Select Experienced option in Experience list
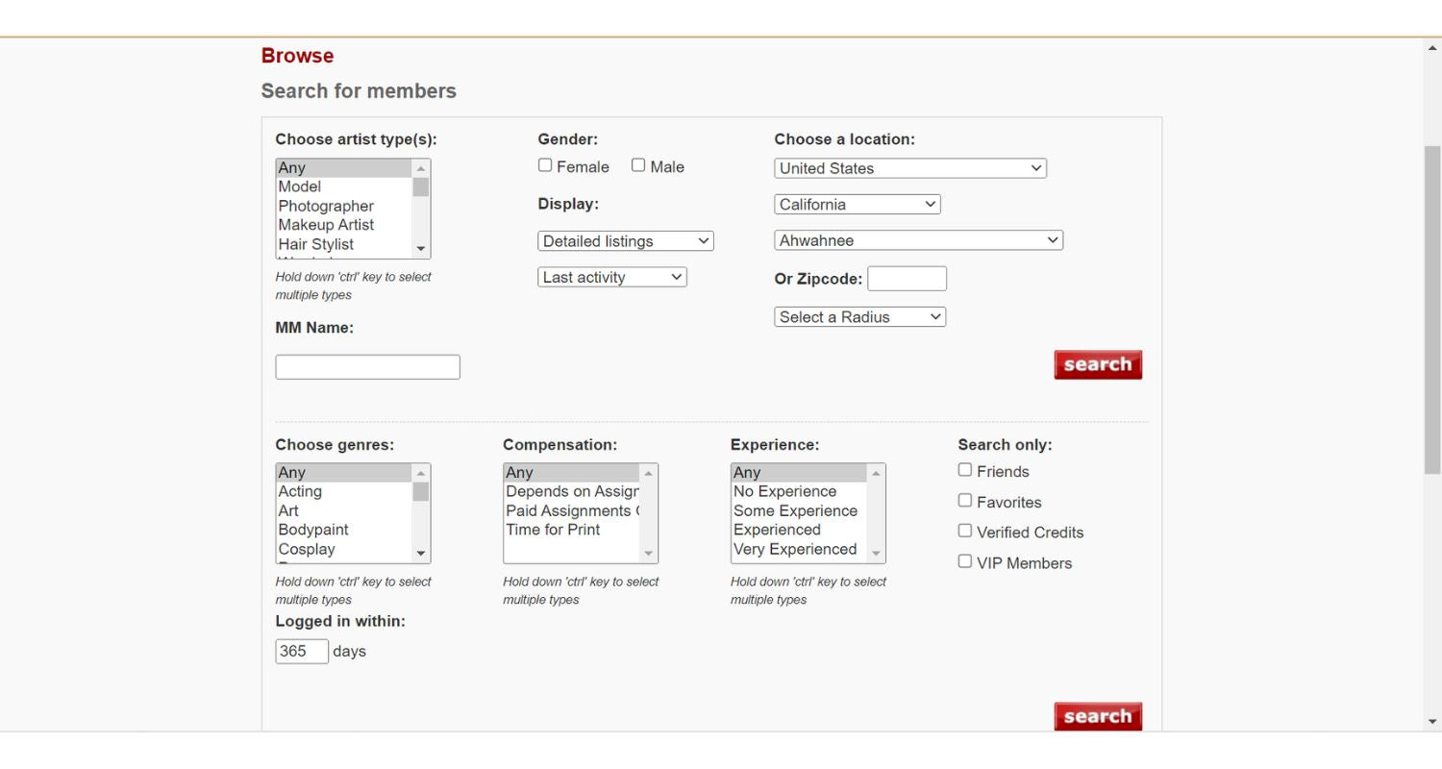The width and height of the screenshot is (1442, 769). click(x=799, y=530)
